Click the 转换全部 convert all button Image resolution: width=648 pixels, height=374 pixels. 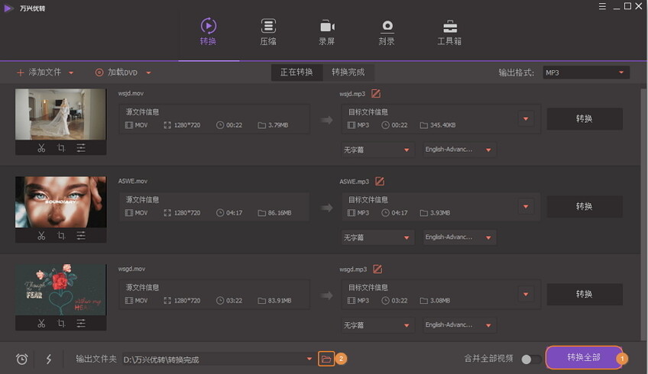pyautogui.click(x=584, y=357)
